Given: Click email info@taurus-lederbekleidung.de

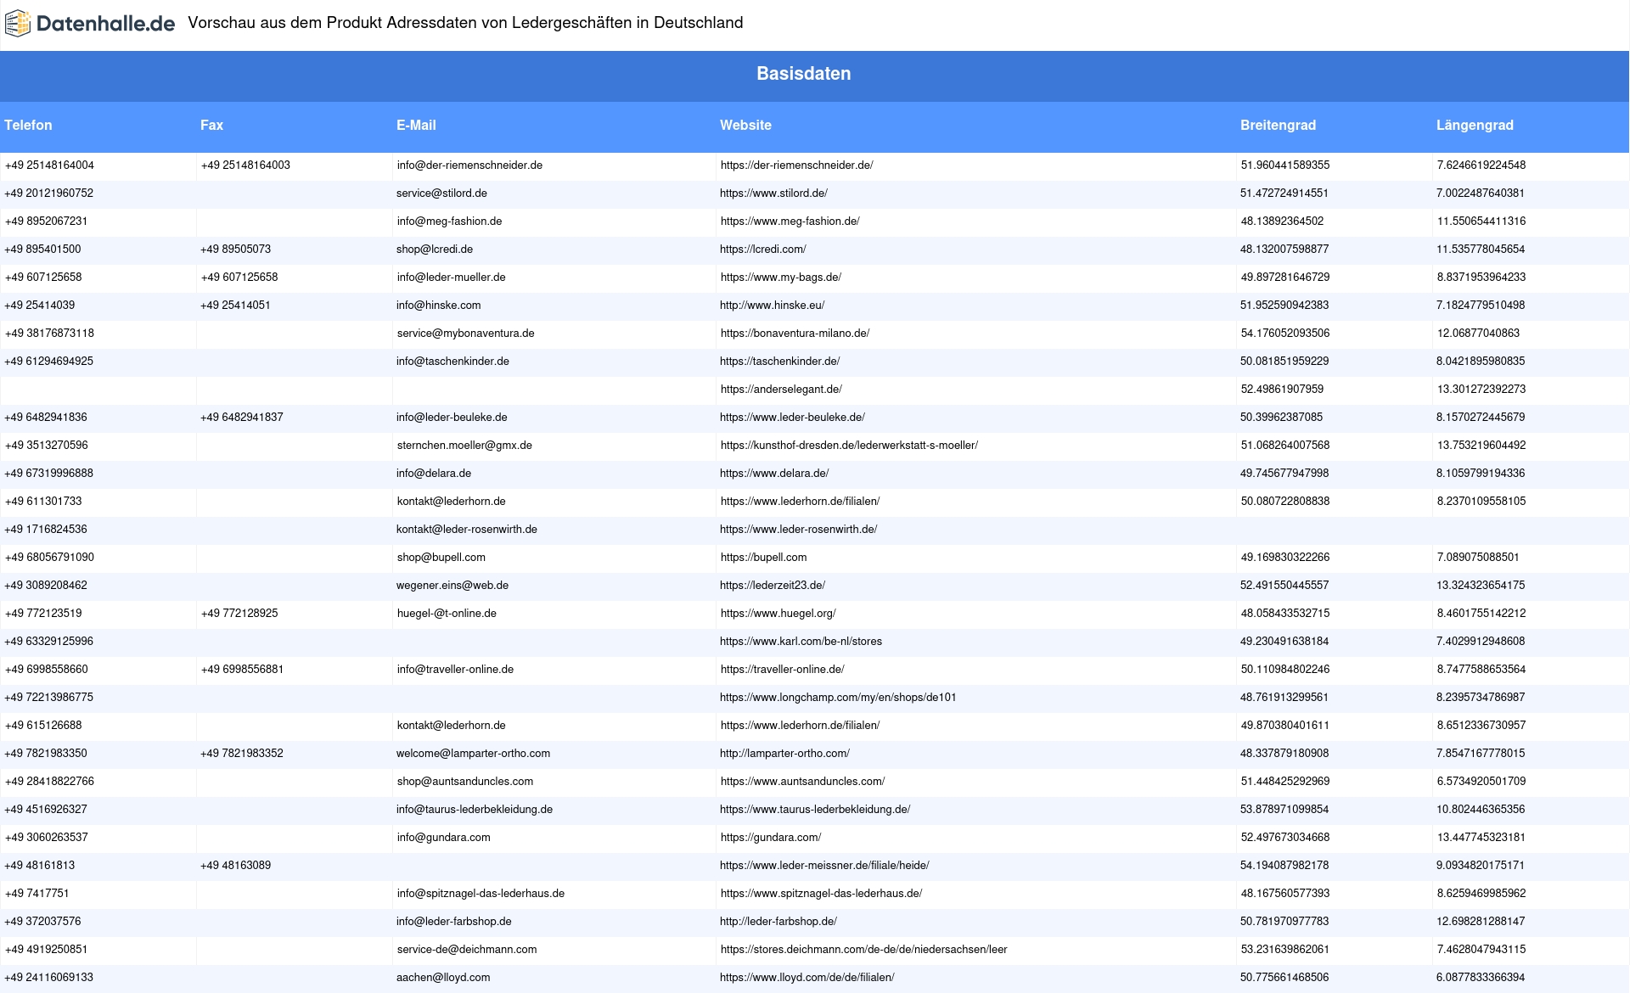Looking at the screenshot, I should click(474, 810).
